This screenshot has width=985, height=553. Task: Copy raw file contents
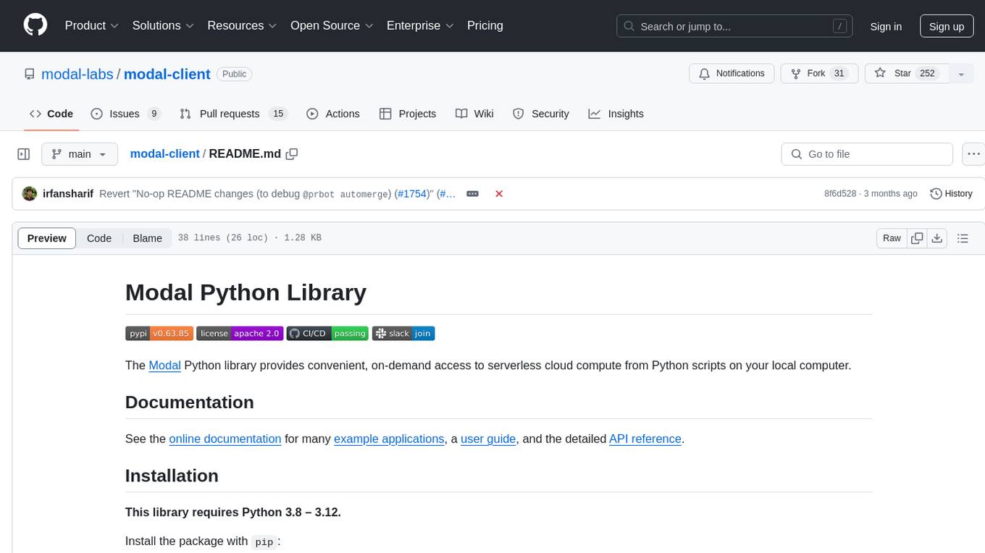917,238
